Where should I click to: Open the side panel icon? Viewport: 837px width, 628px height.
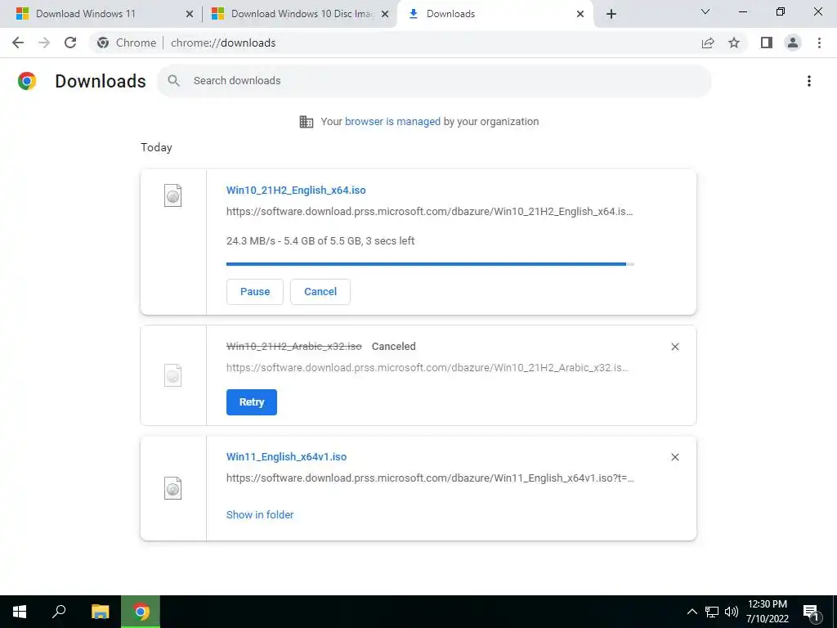tap(767, 43)
